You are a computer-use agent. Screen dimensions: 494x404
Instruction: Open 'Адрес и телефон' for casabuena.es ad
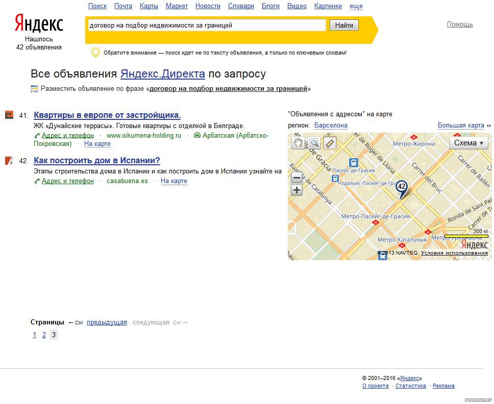(68, 181)
